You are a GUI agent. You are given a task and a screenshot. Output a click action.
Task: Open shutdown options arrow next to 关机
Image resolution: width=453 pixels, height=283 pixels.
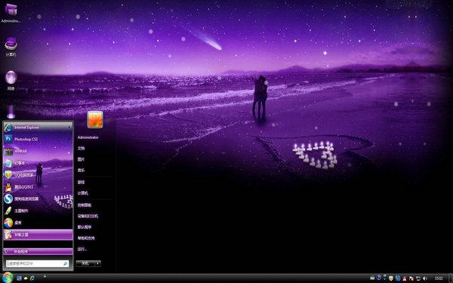pyautogui.click(x=98, y=263)
